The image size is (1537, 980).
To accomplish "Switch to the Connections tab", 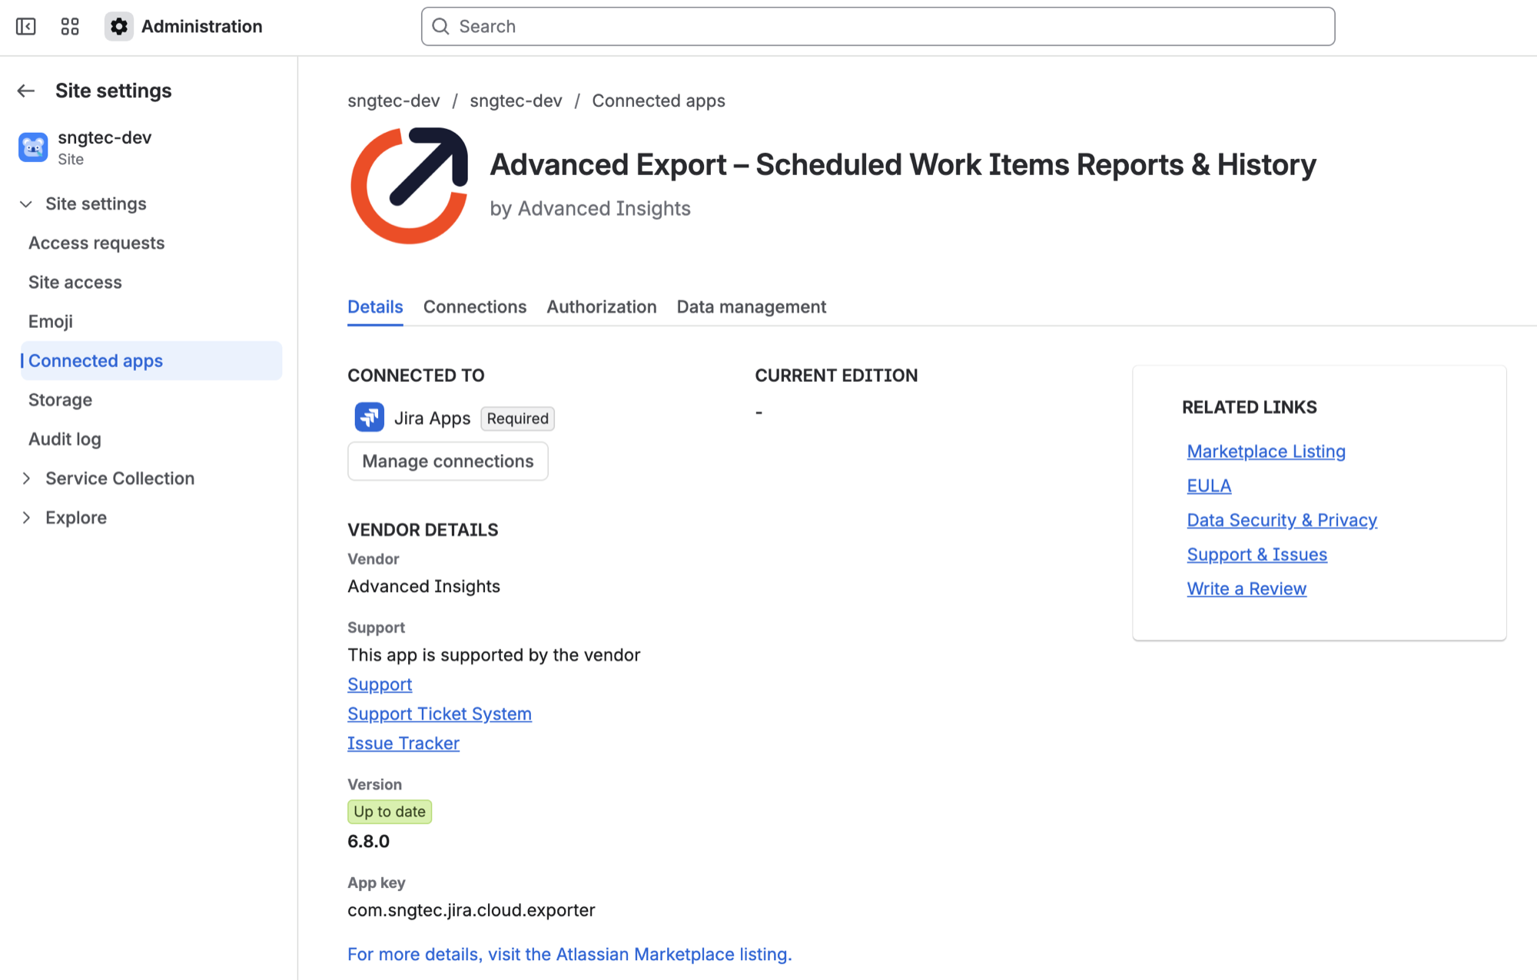I will (475, 307).
